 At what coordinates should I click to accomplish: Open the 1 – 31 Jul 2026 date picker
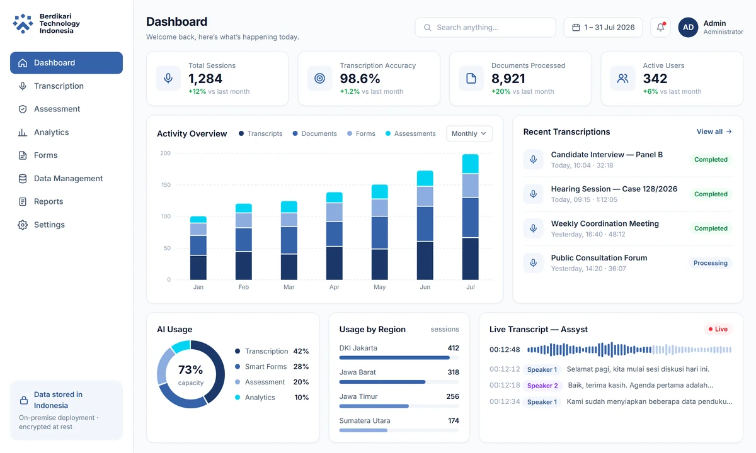pos(603,28)
